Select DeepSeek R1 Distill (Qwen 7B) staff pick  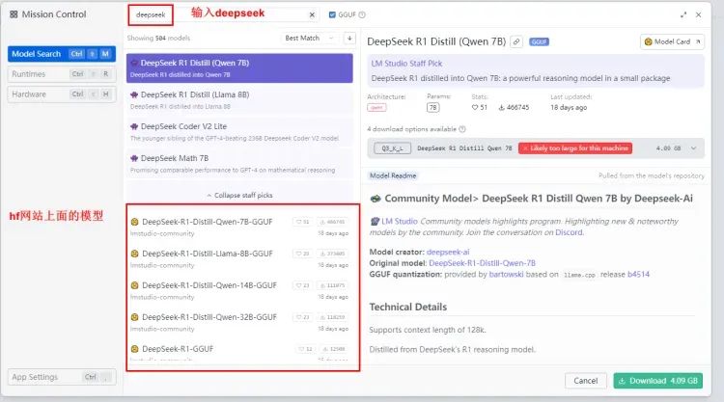[x=239, y=68]
